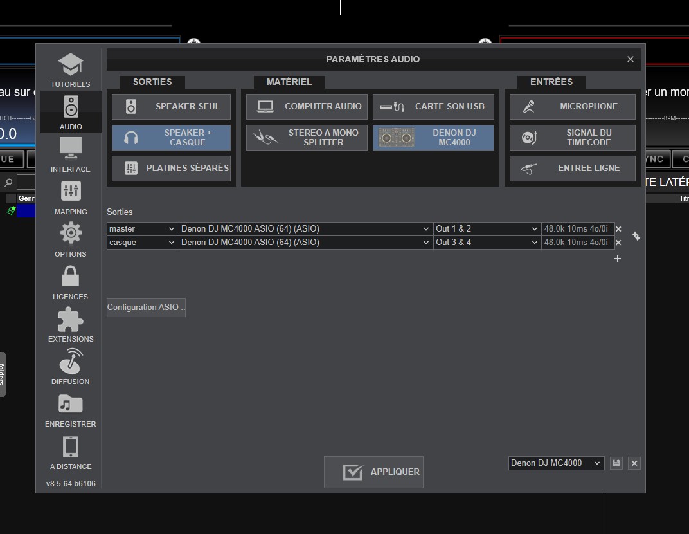Image resolution: width=689 pixels, height=534 pixels.
Task: Add a new output row
Action: [618, 259]
